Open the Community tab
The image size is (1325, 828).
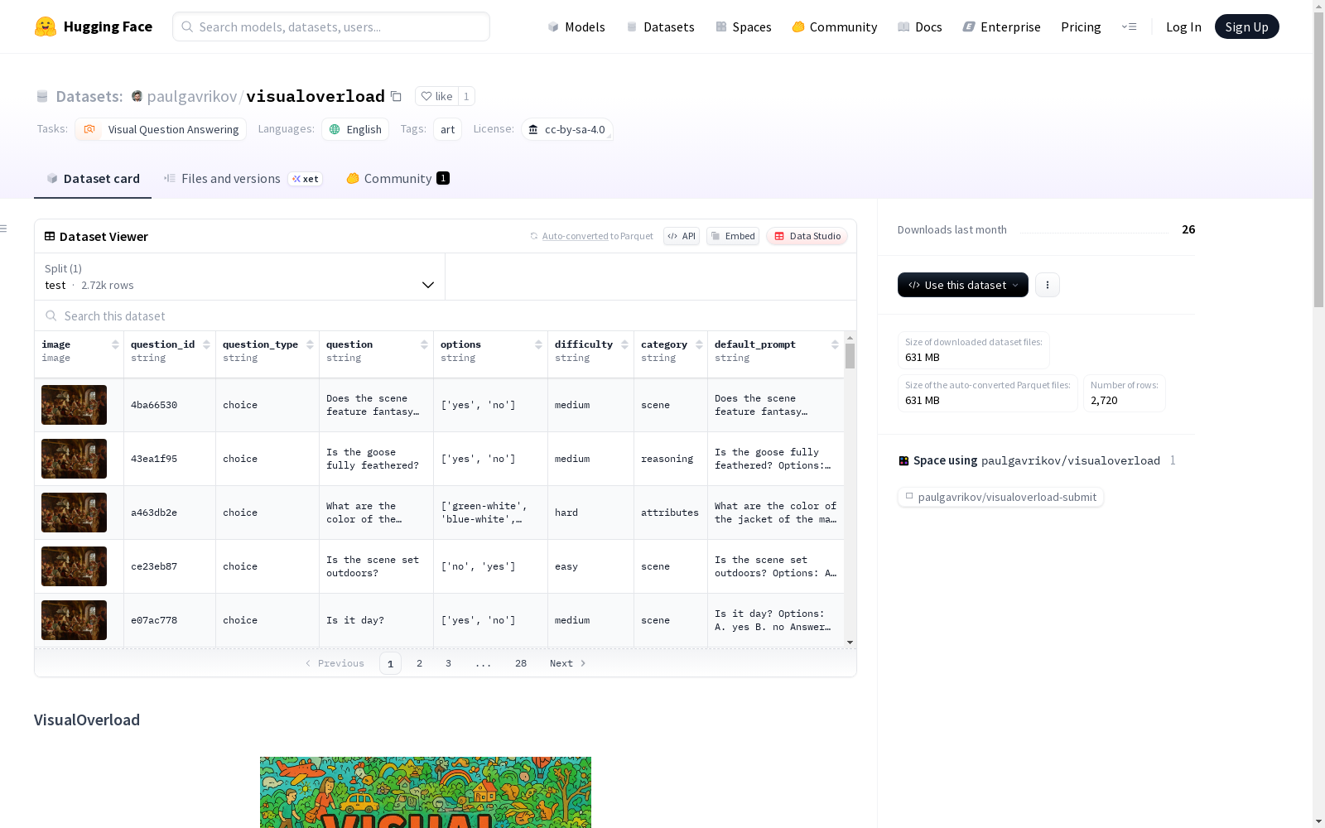pos(397,179)
